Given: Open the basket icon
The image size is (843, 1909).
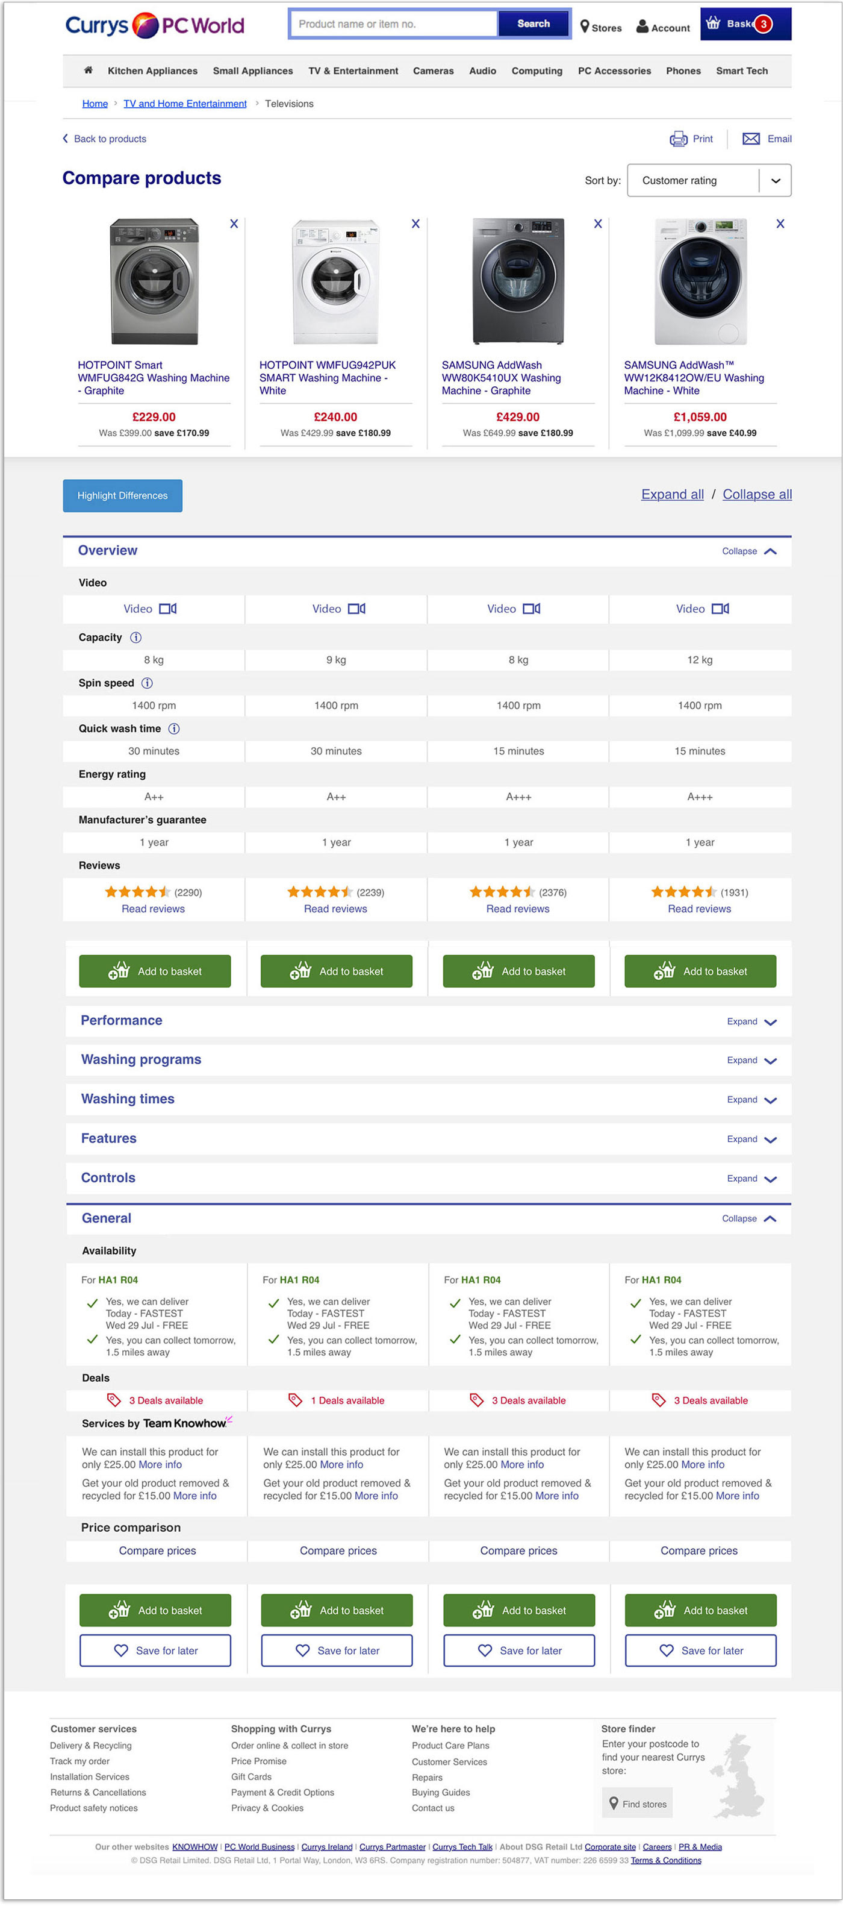Looking at the screenshot, I should pos(712,24).
